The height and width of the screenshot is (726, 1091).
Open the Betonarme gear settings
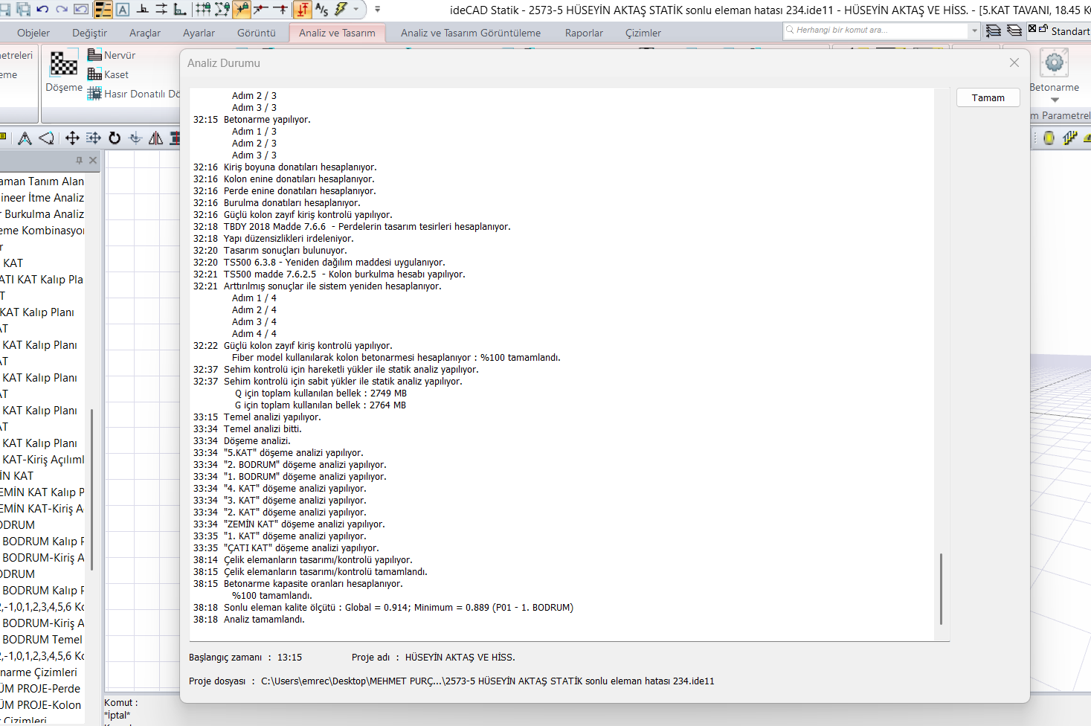click(1054, 63)
